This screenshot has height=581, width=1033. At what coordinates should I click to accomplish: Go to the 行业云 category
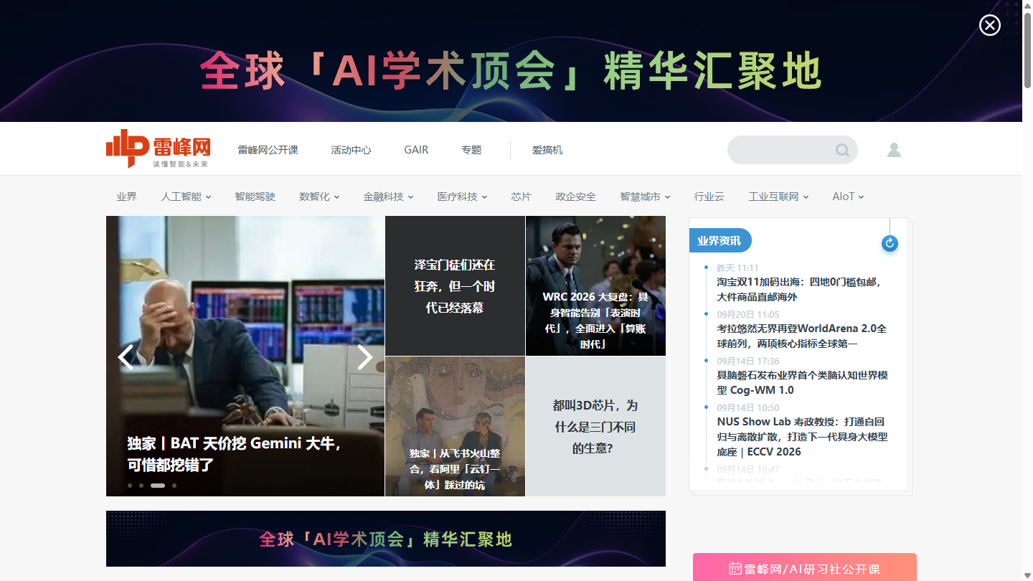click(x=709, y=197)
